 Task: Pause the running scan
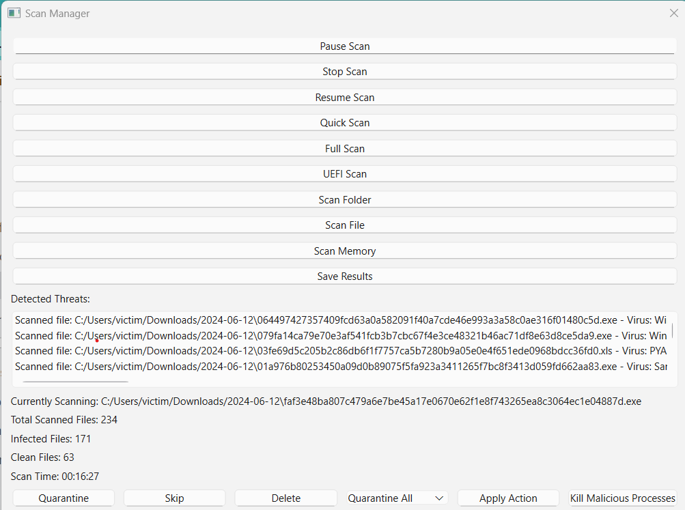[x=344, y=46]
